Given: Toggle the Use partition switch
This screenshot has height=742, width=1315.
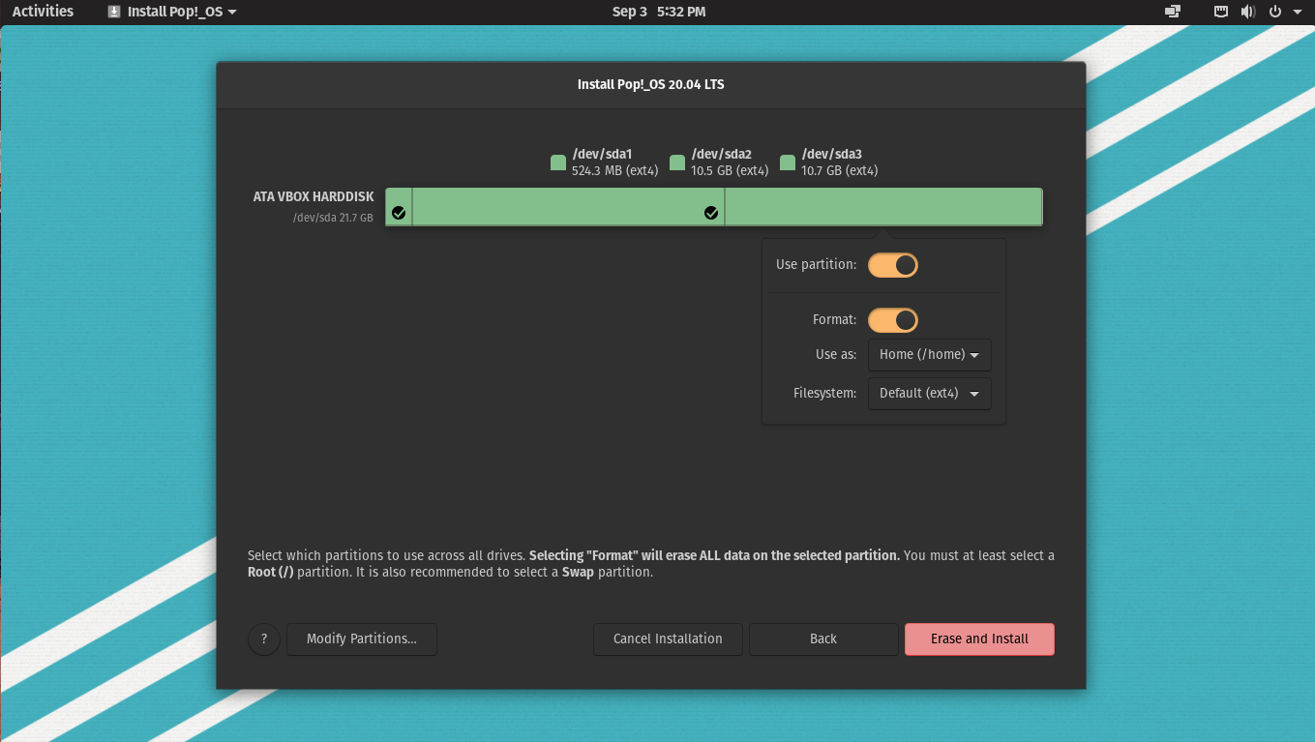Looking at the screenshot, I should (x=892, y=265).
